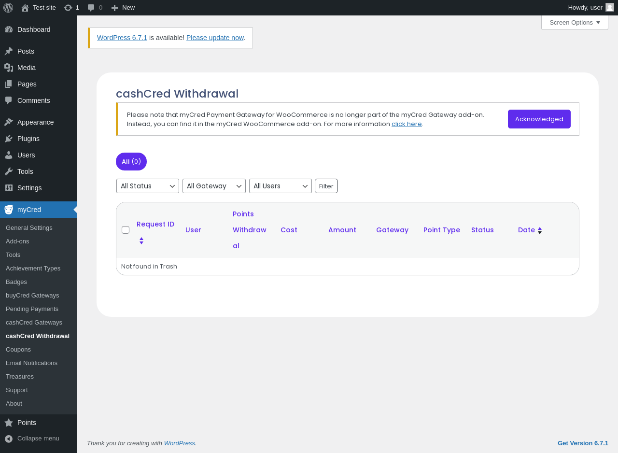Open Badges submenu item
Screen dimensions: 618x453
pyautogui.click(x=16, y=282)
